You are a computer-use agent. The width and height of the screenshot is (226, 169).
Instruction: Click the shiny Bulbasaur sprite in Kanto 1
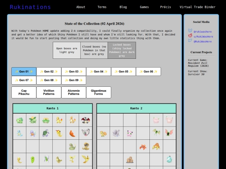coord(19,120)
